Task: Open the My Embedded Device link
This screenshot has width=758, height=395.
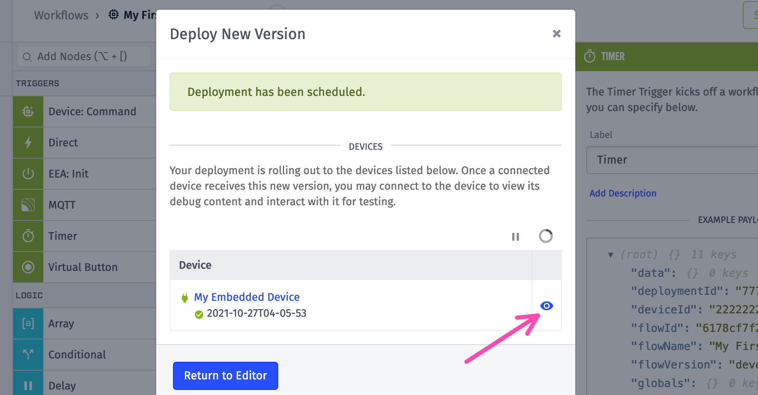Action: pos(247,297)
